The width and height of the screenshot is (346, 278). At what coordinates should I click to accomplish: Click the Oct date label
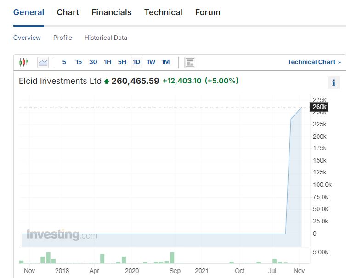240,271
